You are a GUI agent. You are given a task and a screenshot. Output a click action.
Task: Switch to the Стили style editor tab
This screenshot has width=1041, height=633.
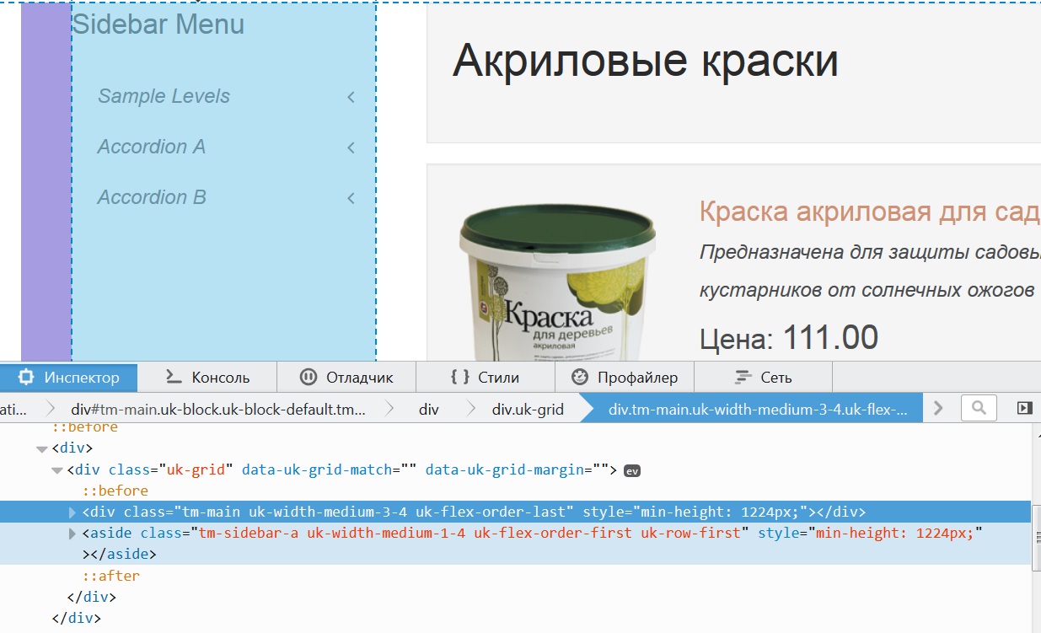click(x=486, y=378)
